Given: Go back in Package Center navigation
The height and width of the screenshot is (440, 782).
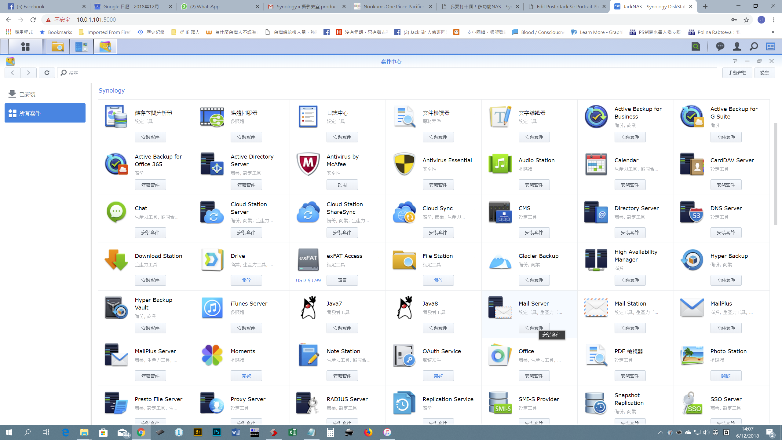Looking at the screenshot, I should (13, 73).
